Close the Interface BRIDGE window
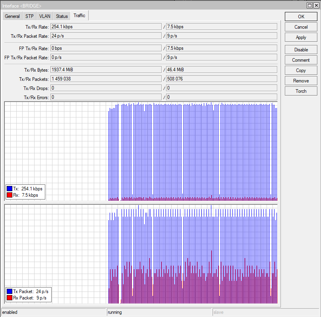This screenshot has width=321, height=317. point(316,5)
